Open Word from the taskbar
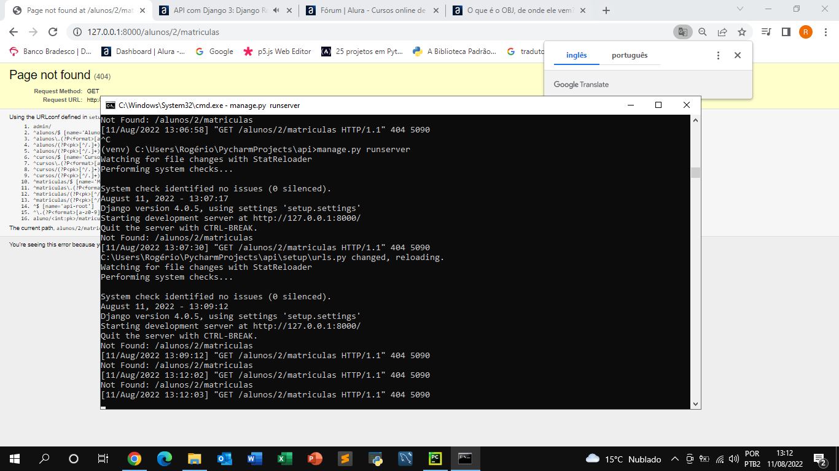 tap(255, 459)
